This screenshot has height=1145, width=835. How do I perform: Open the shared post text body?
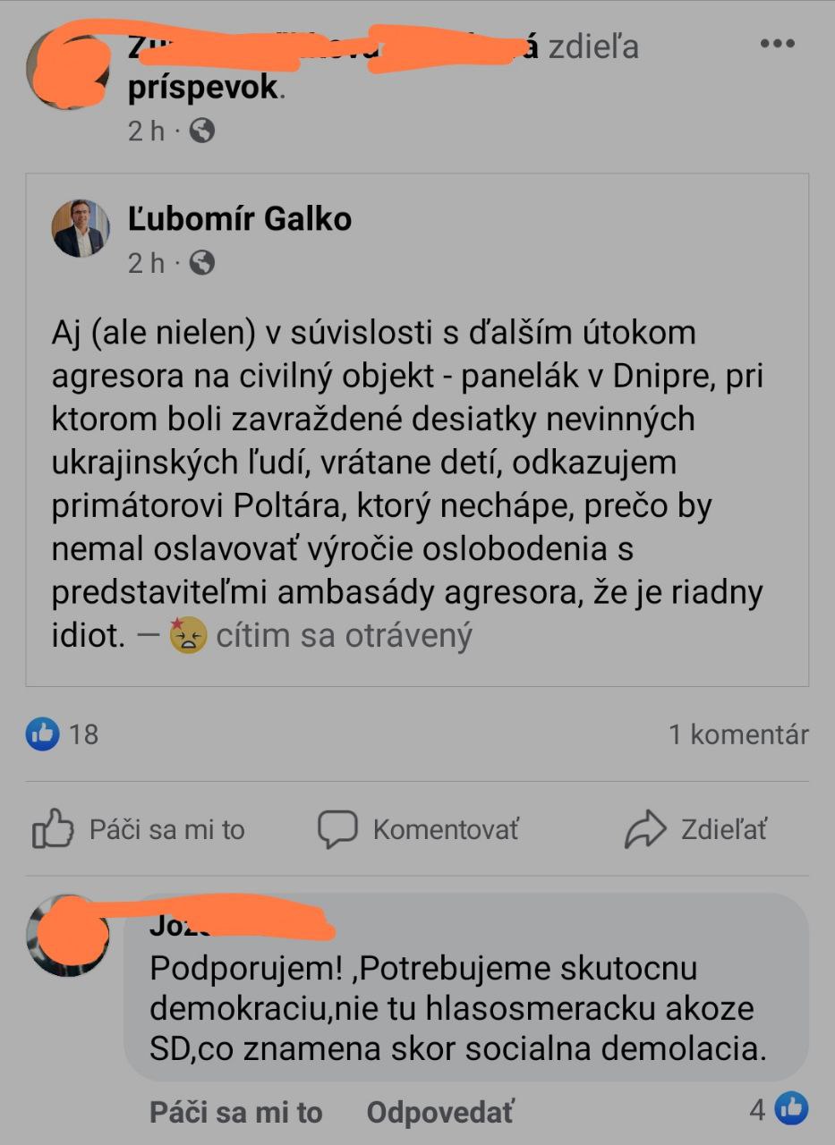click(407, 484)
